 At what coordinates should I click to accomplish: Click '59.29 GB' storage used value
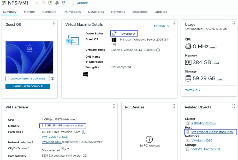tap(204, 78)
